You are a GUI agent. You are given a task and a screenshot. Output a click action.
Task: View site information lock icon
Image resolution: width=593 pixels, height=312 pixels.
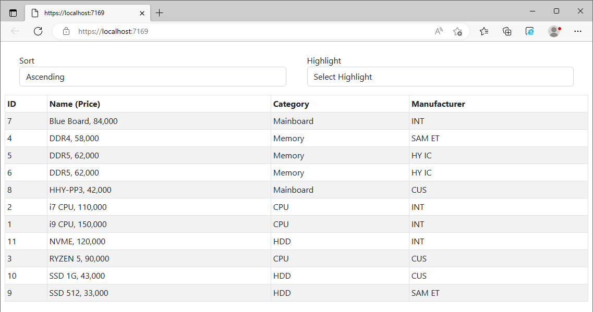tap(66, 31)
